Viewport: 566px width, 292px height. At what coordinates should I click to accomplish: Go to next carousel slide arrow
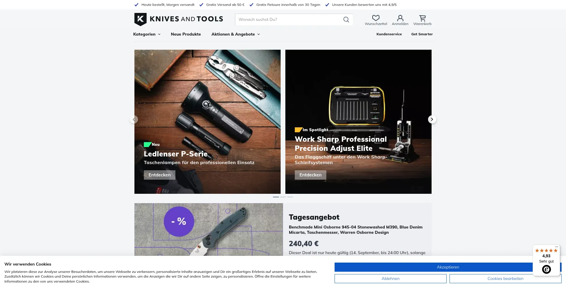[432, 119]
